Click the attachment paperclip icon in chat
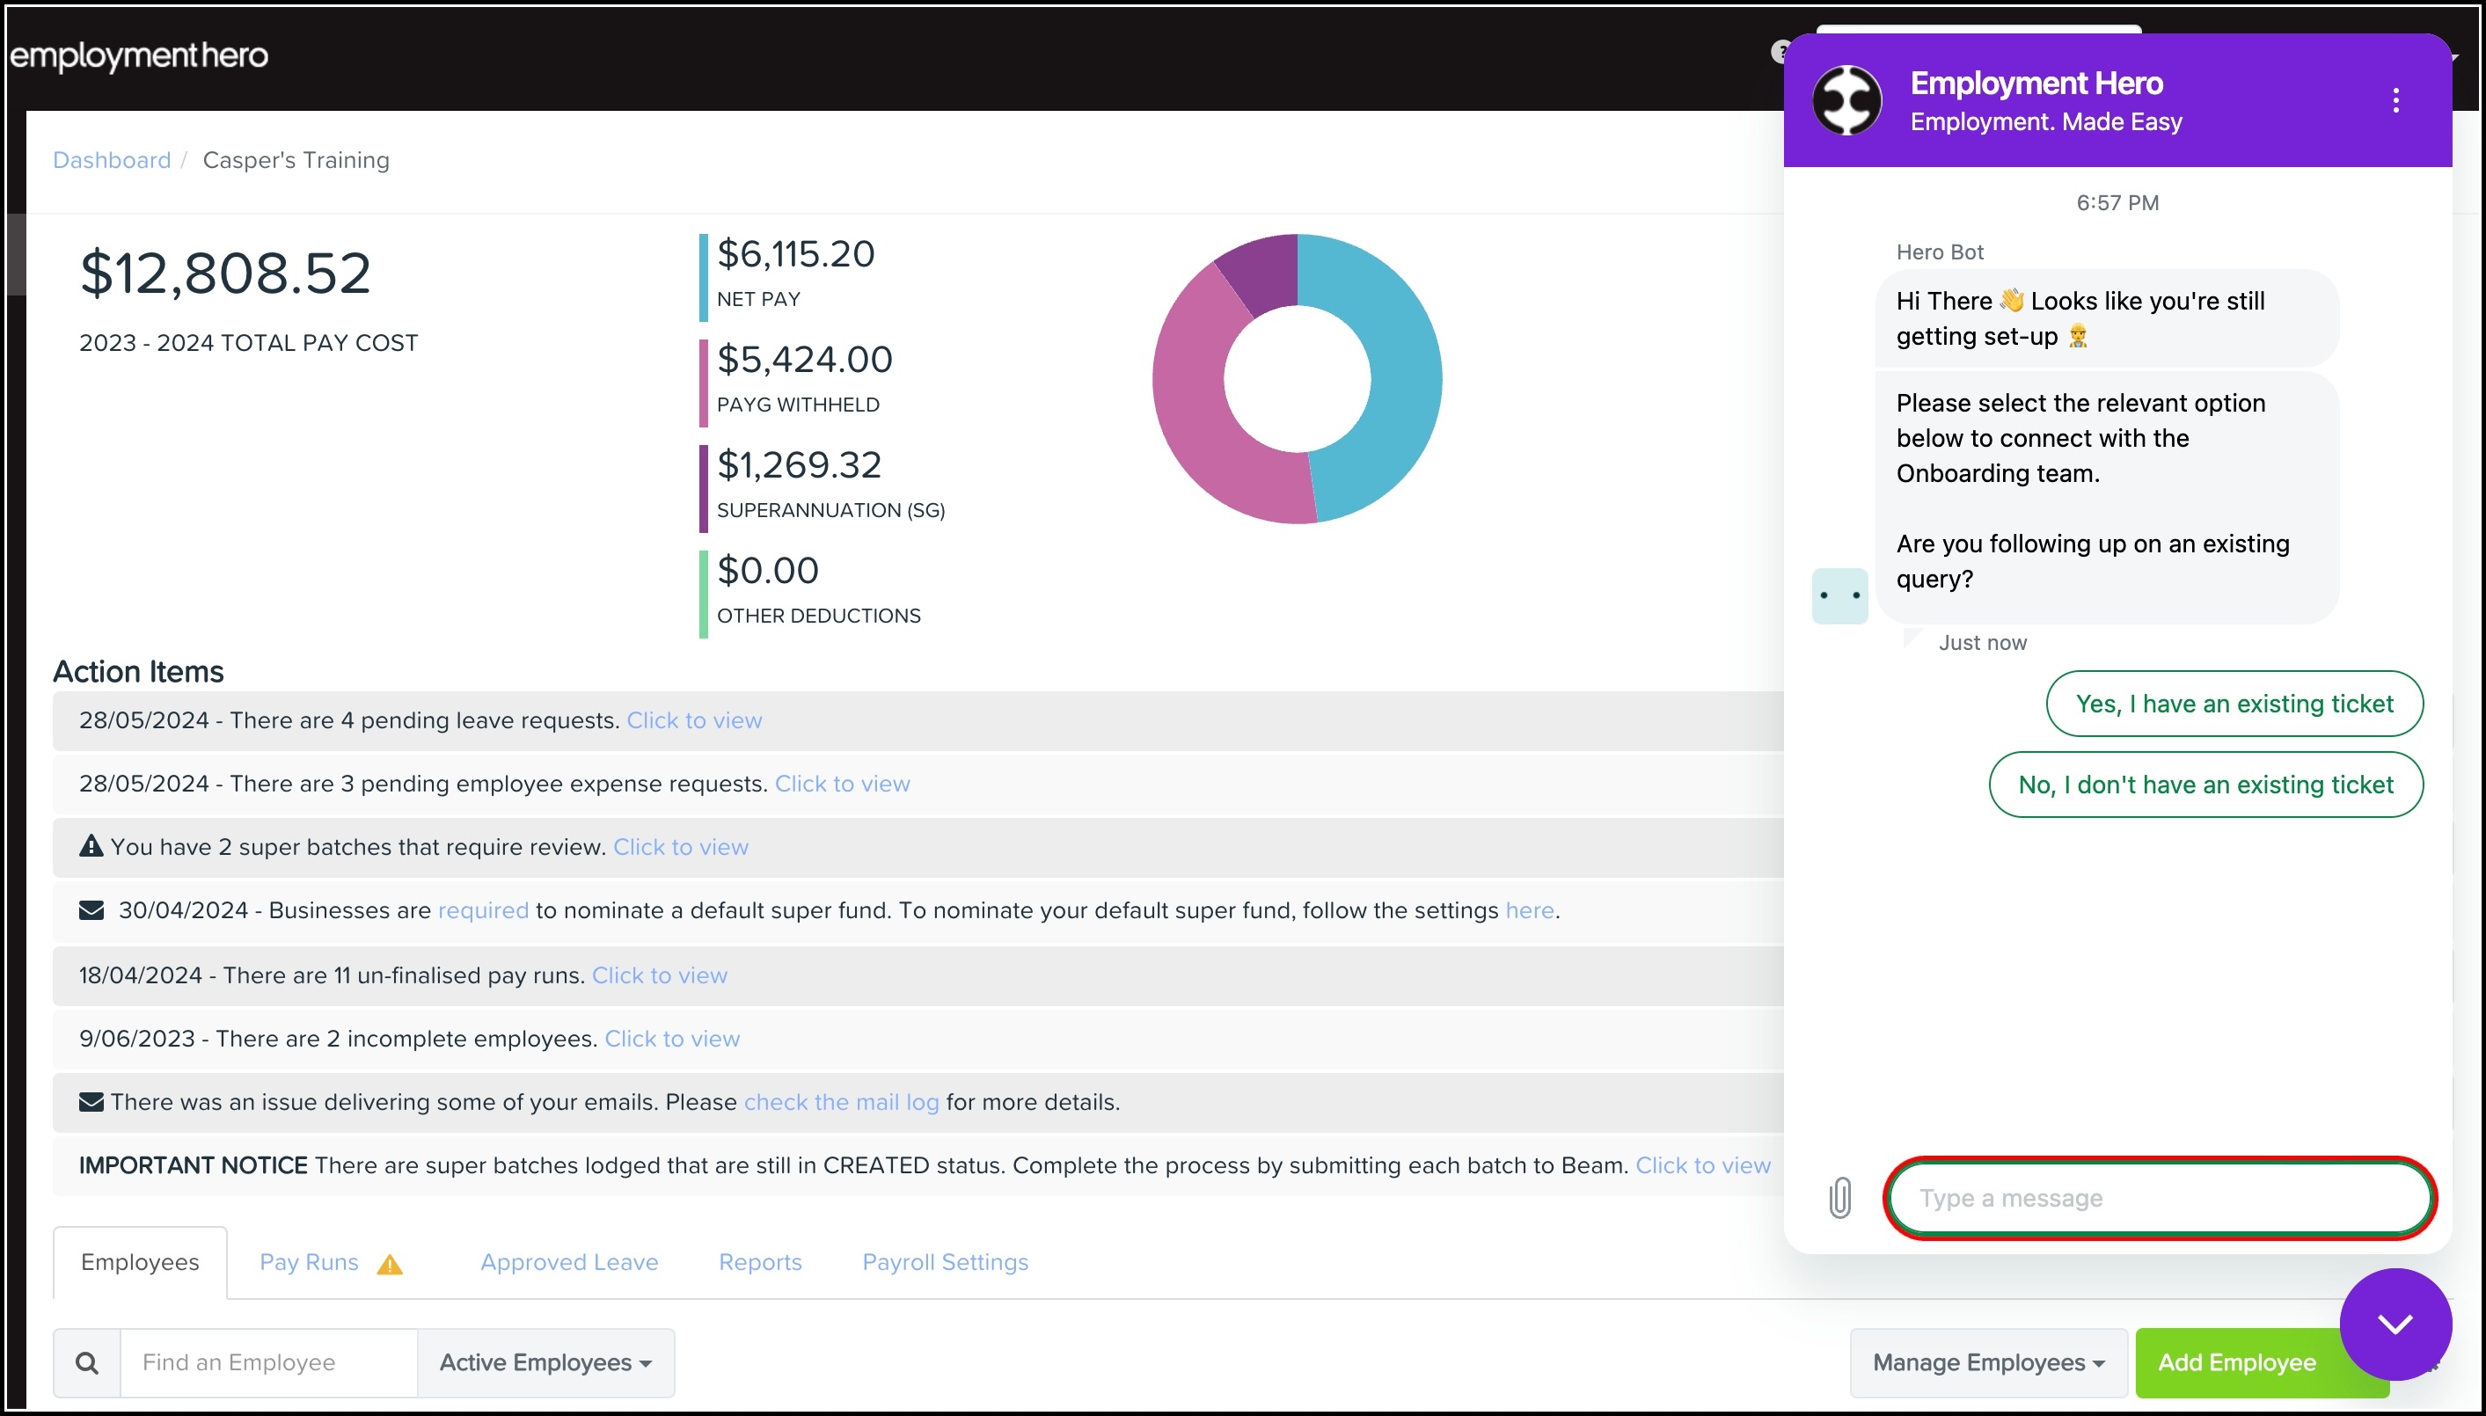 1839,1197
